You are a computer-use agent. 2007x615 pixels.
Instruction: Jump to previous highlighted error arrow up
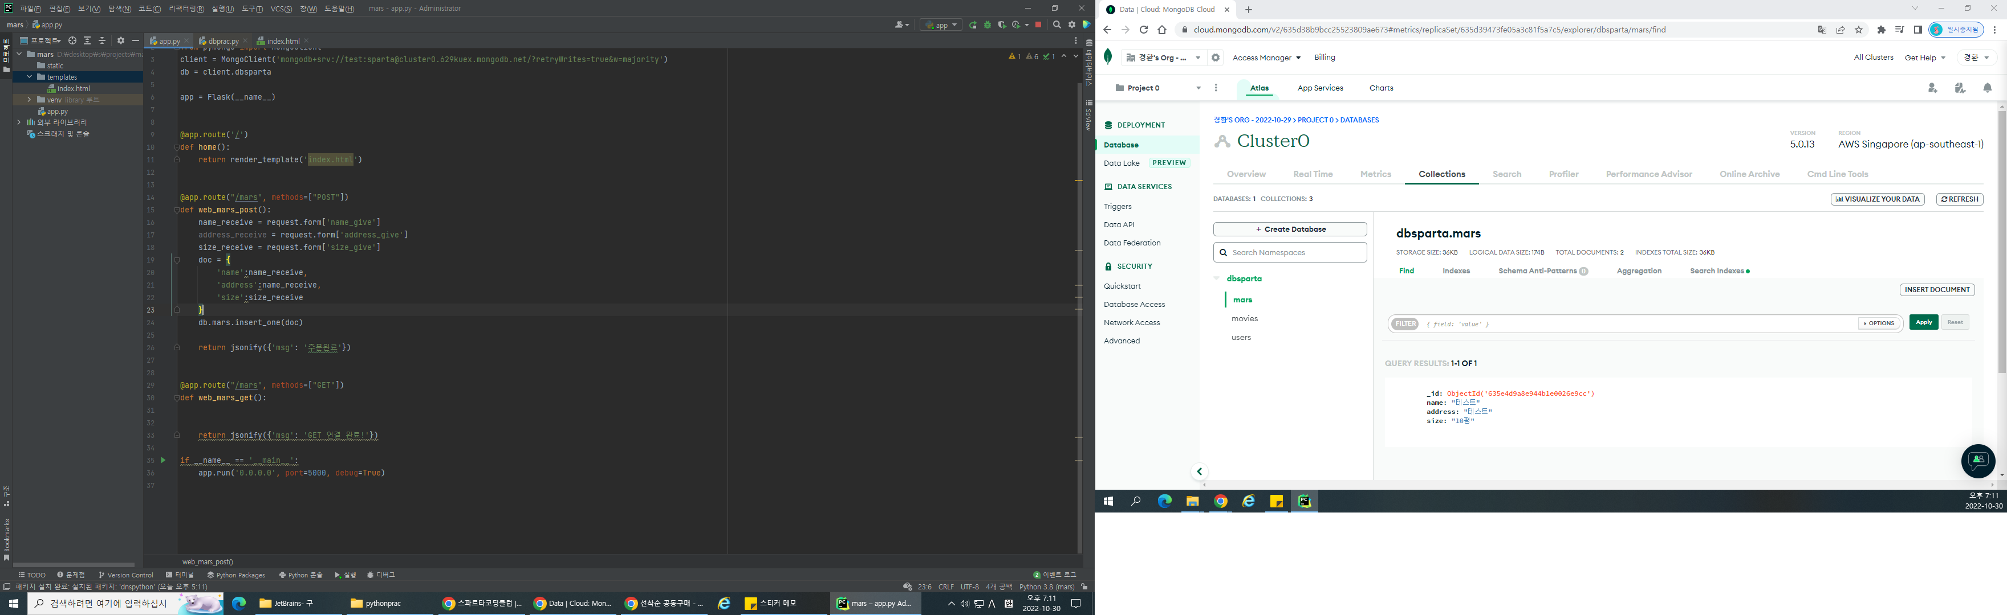[x=1063, y=56]
